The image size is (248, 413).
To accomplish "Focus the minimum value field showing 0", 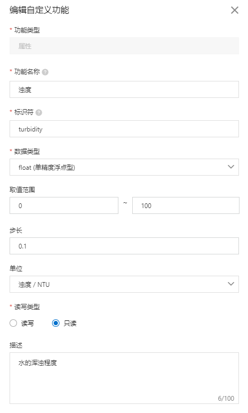I will pyautogui.click(x=64, y=205).
